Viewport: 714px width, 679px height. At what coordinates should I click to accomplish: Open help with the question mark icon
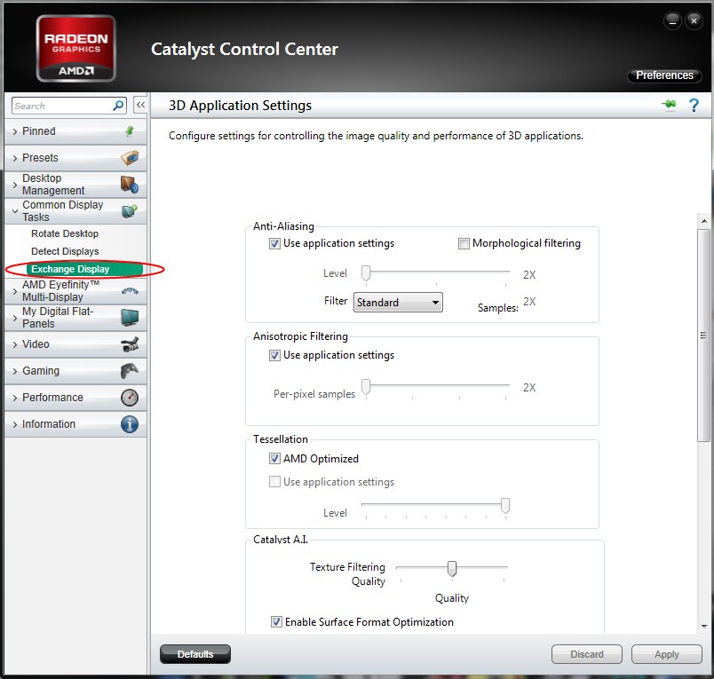[694, 105]
